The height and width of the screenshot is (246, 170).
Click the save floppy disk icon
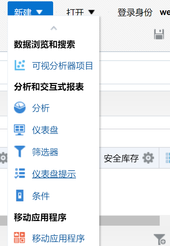159,34
